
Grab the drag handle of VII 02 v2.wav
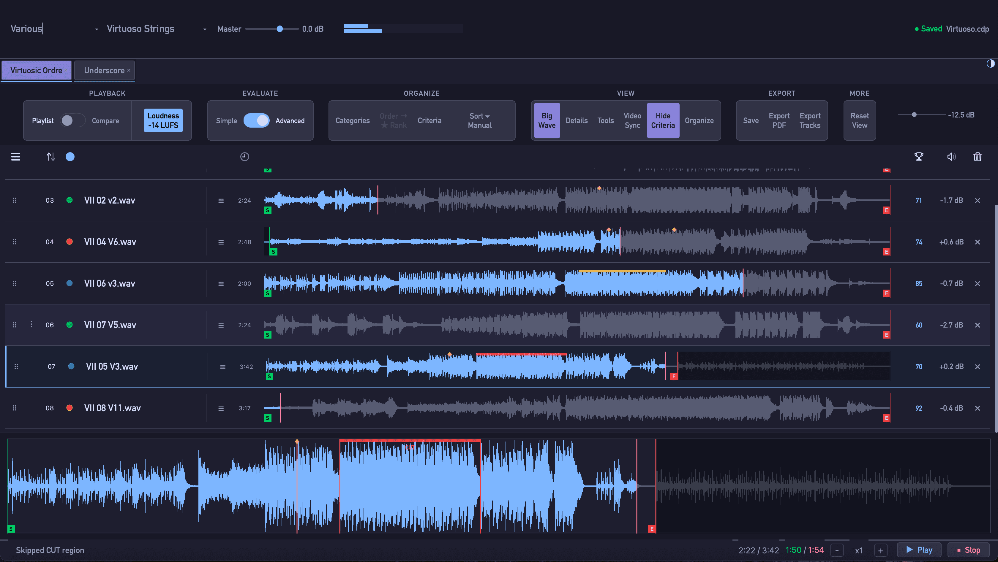(14, 200)
